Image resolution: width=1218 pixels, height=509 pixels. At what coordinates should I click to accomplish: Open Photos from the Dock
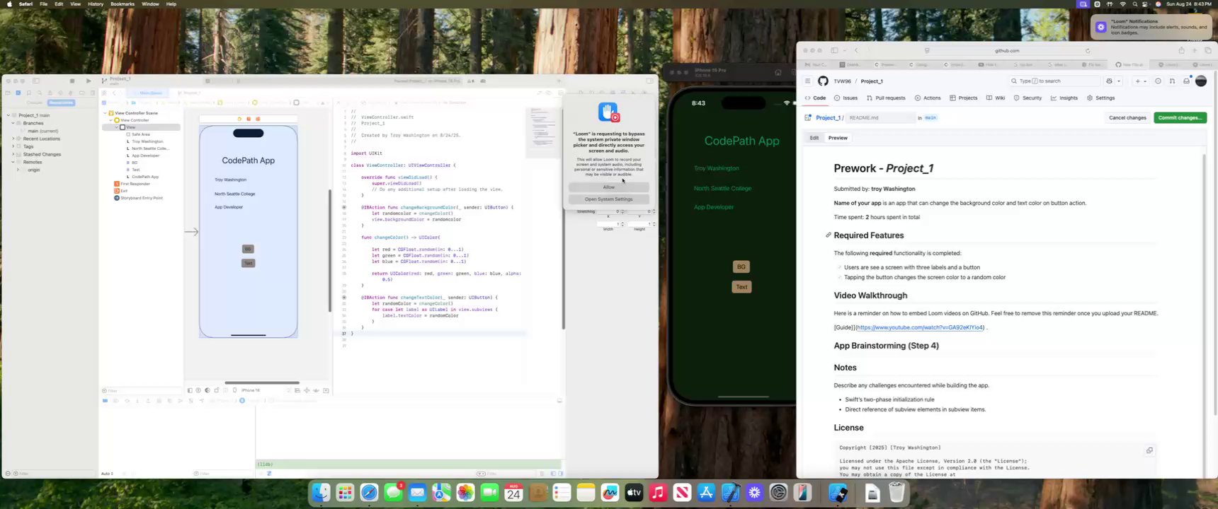465,493
